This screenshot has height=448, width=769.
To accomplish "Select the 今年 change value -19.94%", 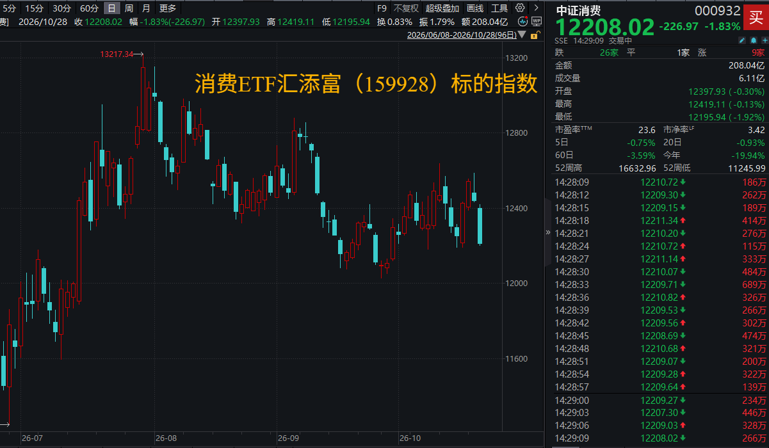I will 748,155.
